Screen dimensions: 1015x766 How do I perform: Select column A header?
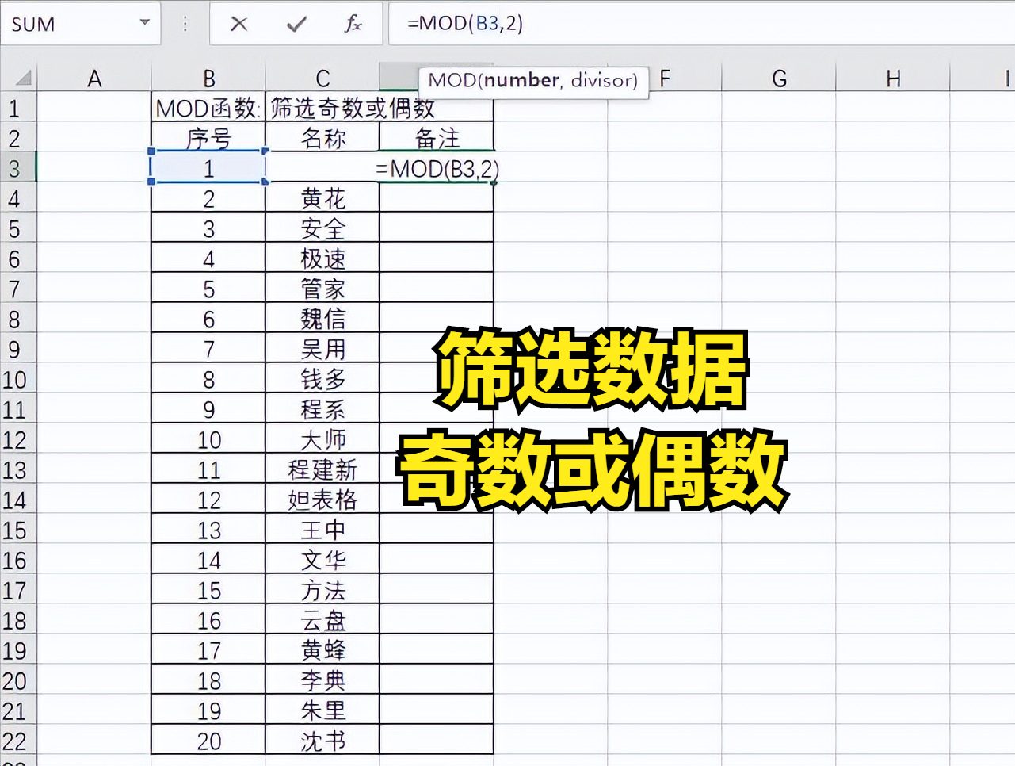(x=94, y=78)
